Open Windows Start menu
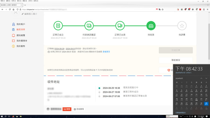The width and height of the screenshot is (210, 118). pyautogui.click(x=2, y=116)
